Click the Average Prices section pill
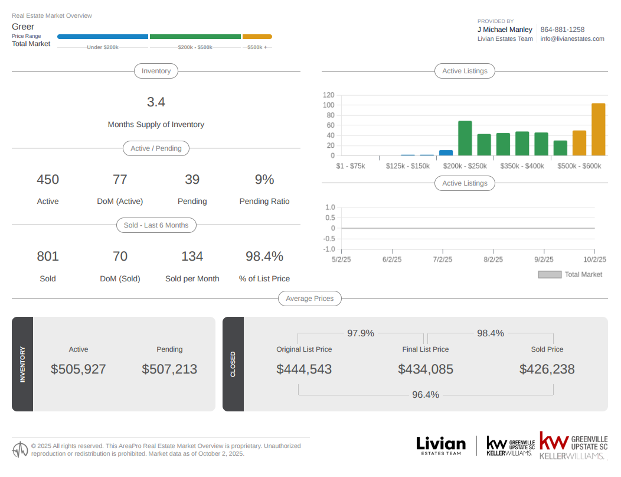Viewport: 621px width, 477px height. pos(309,298)
